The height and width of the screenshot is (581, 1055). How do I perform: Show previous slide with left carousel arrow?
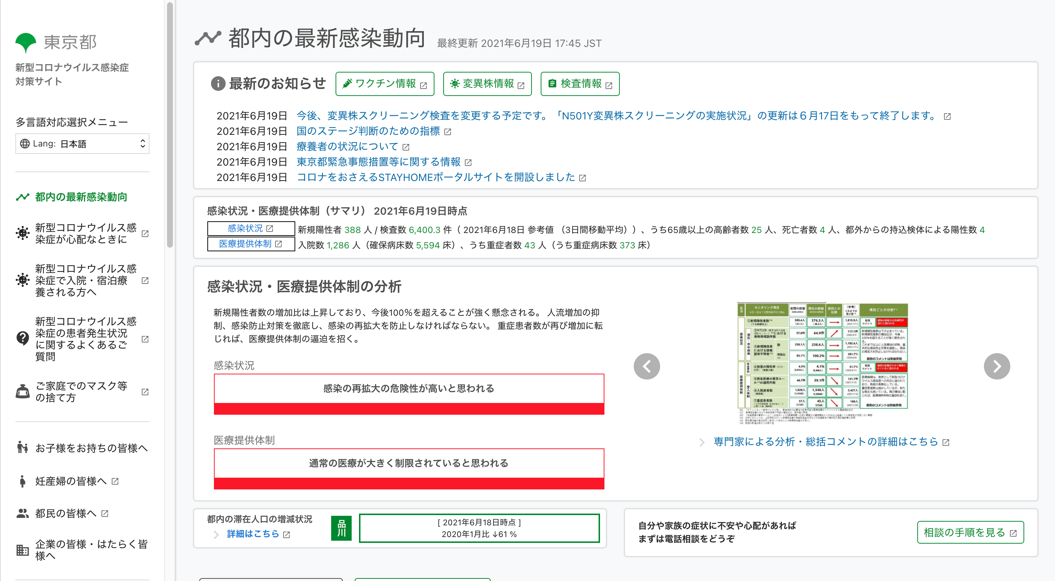646,366
